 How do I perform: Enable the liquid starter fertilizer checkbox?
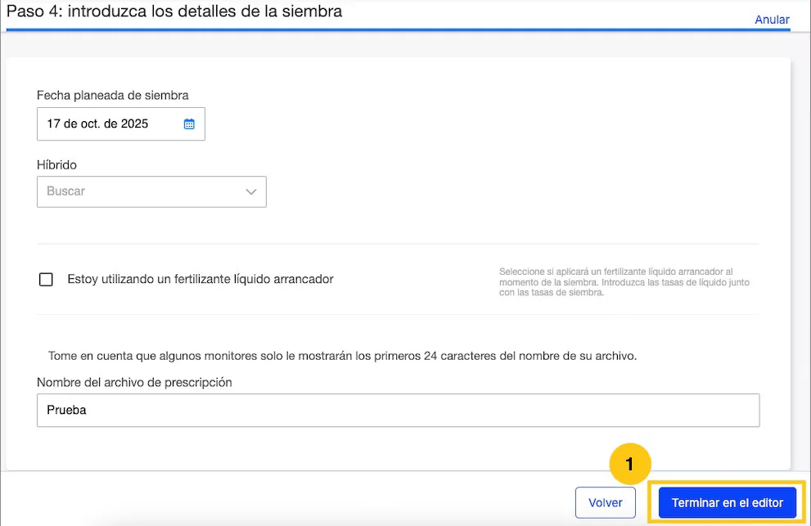pos(47,280)
